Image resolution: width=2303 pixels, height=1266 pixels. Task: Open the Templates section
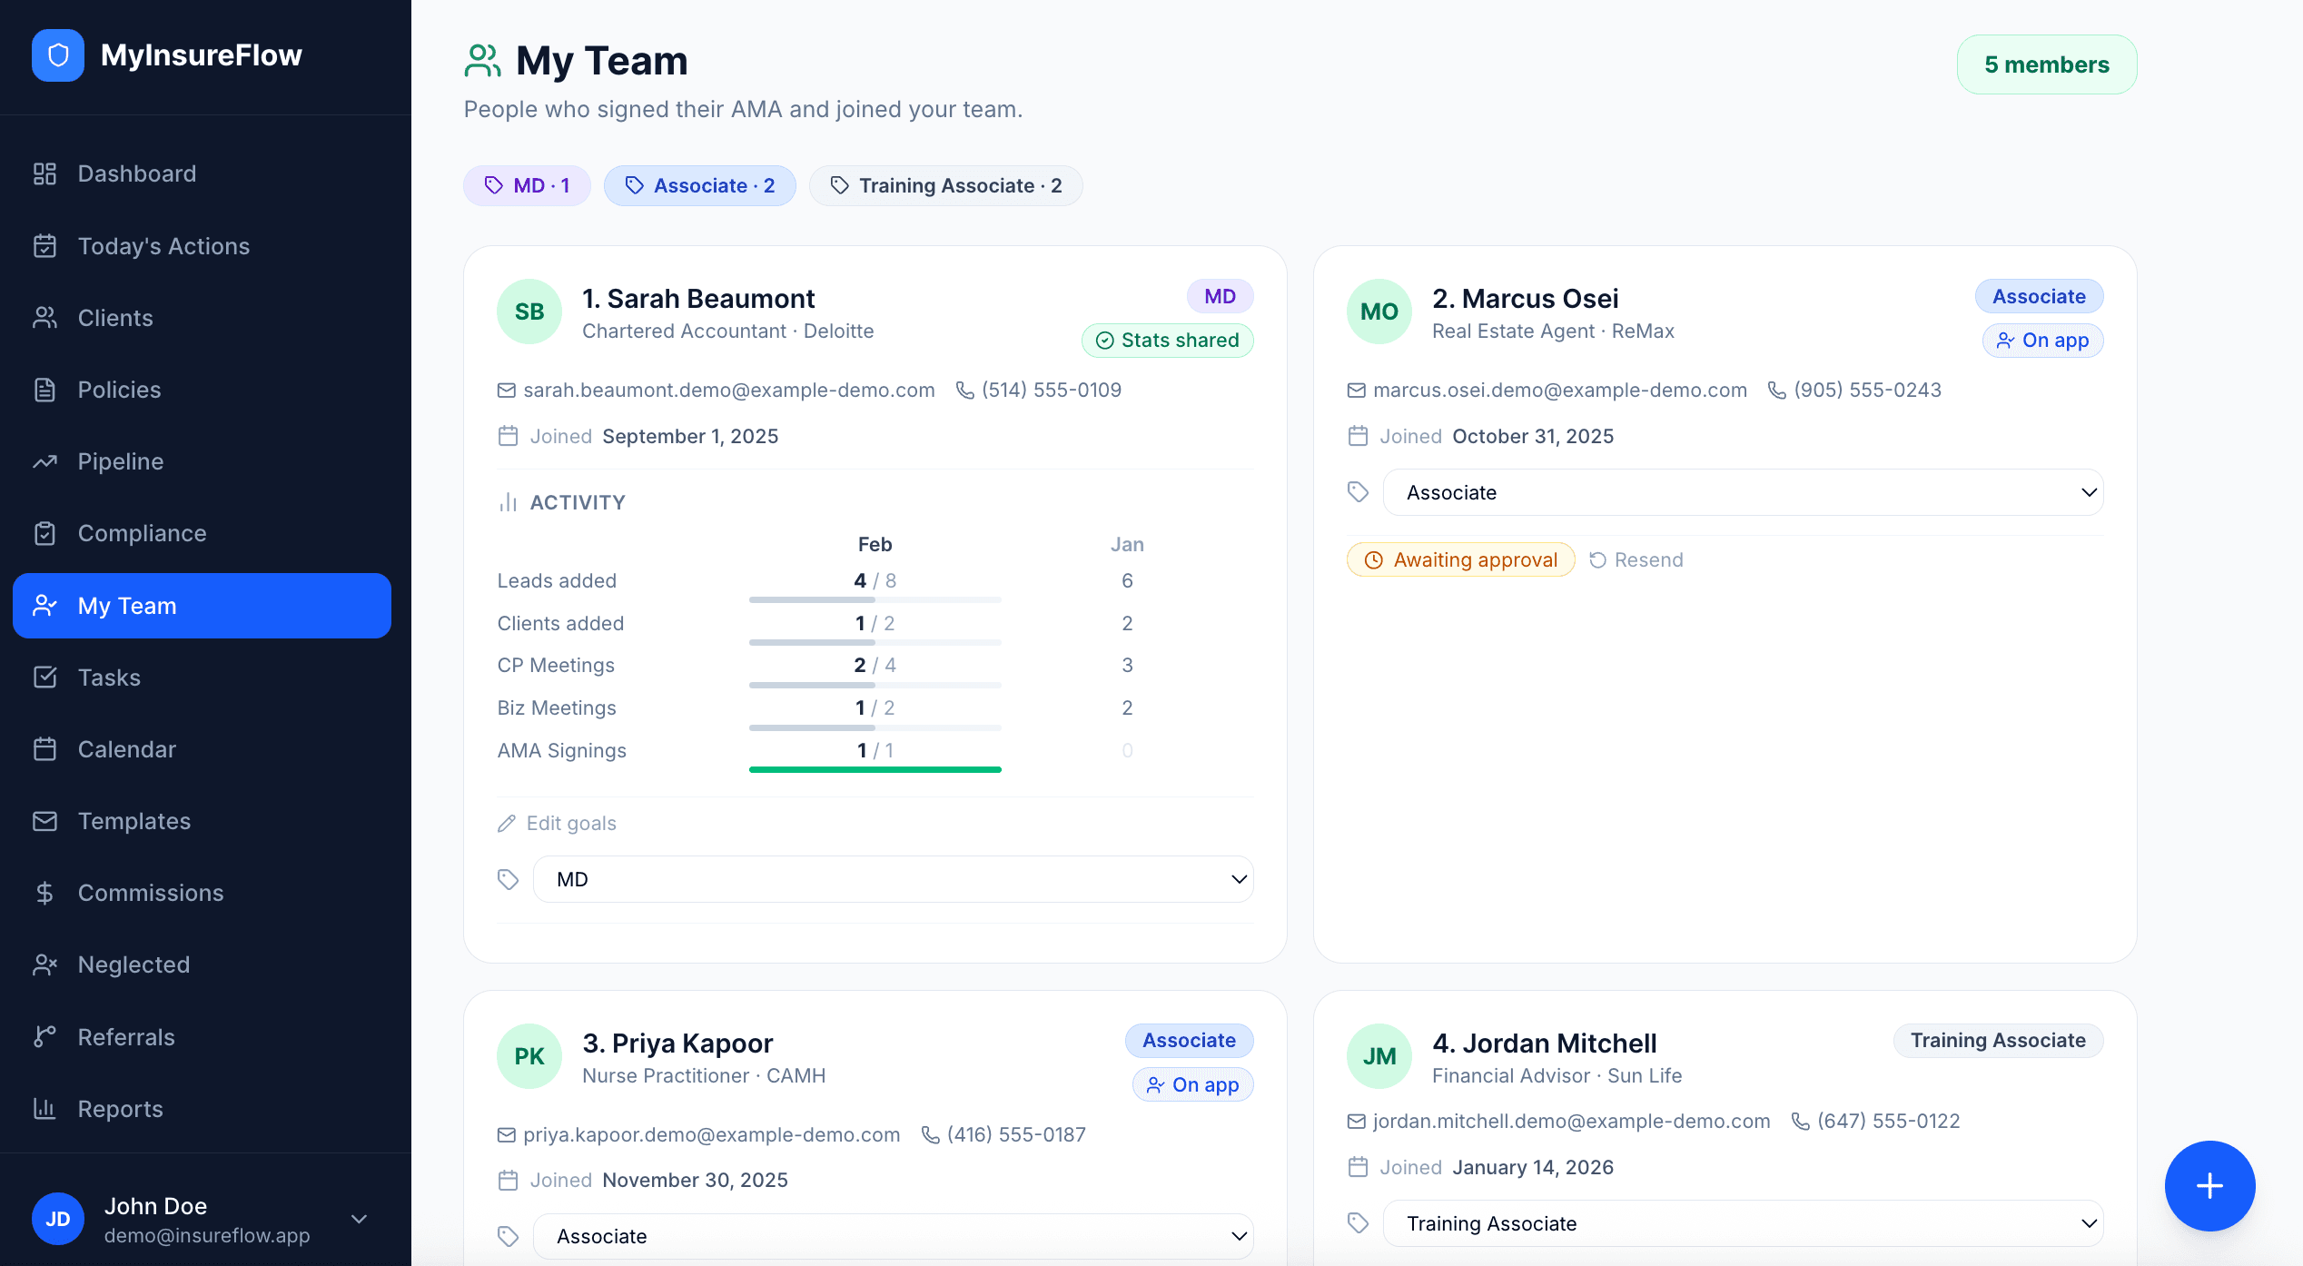click(x=134, y=820)
